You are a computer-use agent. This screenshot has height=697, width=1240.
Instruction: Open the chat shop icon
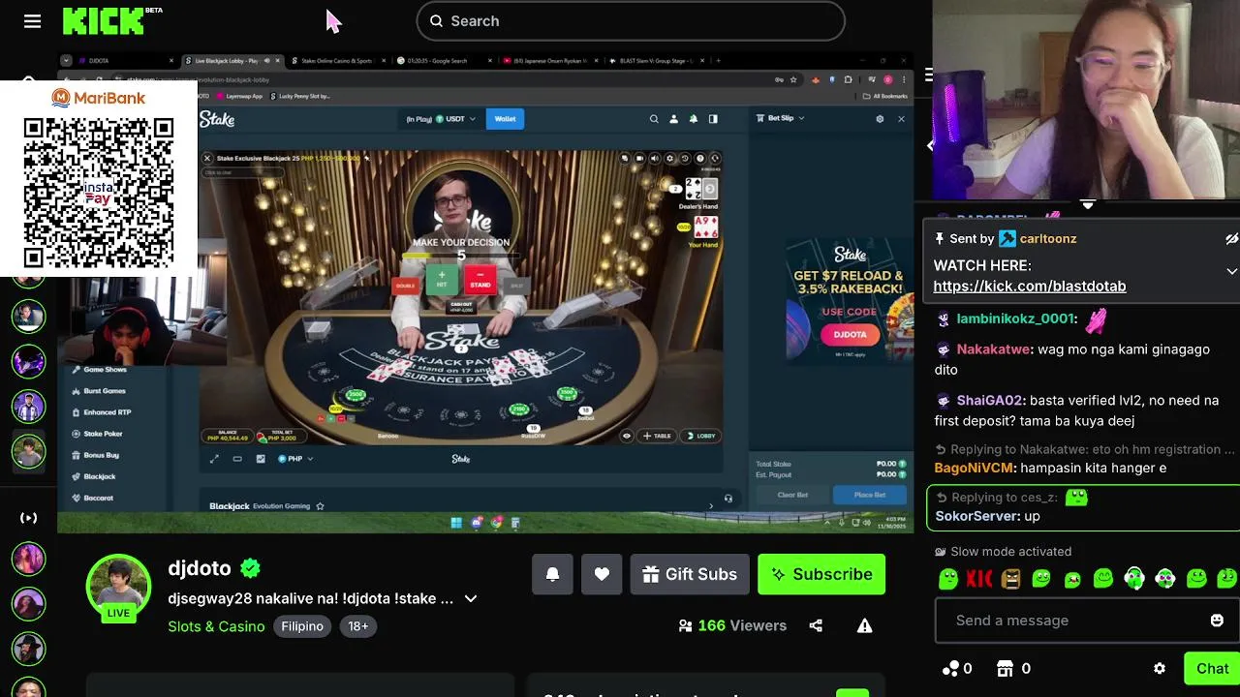pos(1006,668)
